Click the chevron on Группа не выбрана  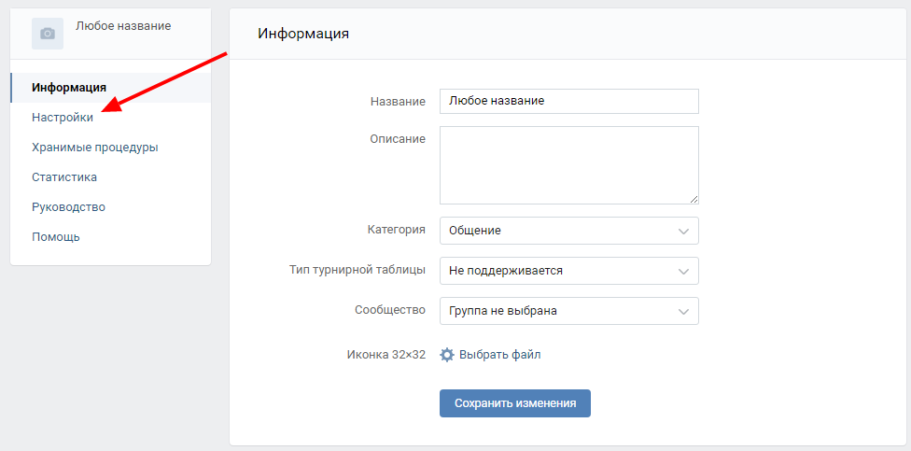point(684,311)
